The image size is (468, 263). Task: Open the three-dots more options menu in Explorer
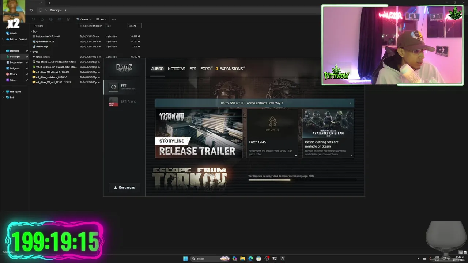114,19
